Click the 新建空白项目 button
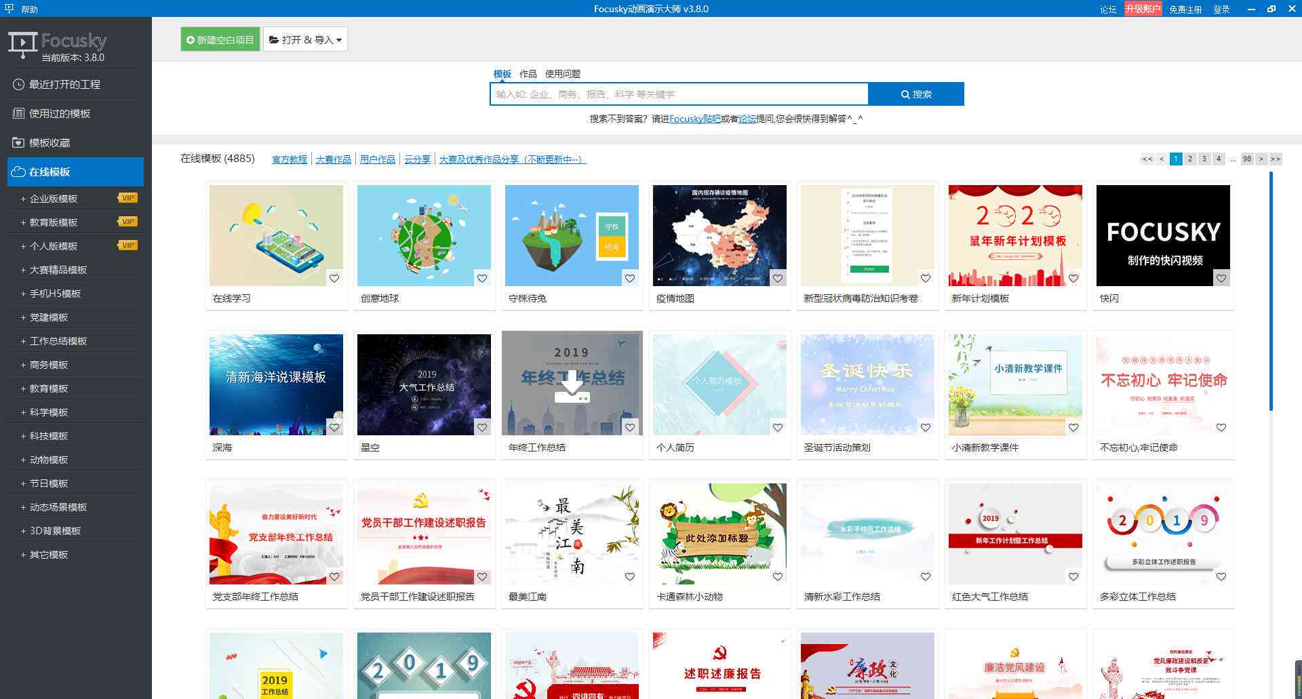This screenshot has height=699, width=1302. pyautogui.click(x=220, y=39)
